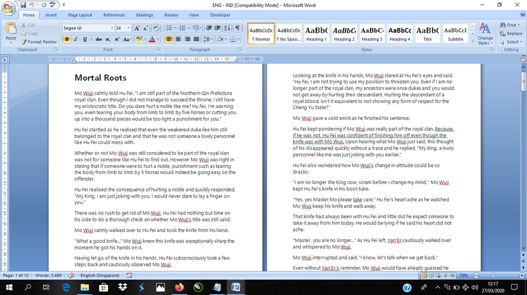Select Align Text Right
This screenshot has height=295, width=527.
(187, 39)
